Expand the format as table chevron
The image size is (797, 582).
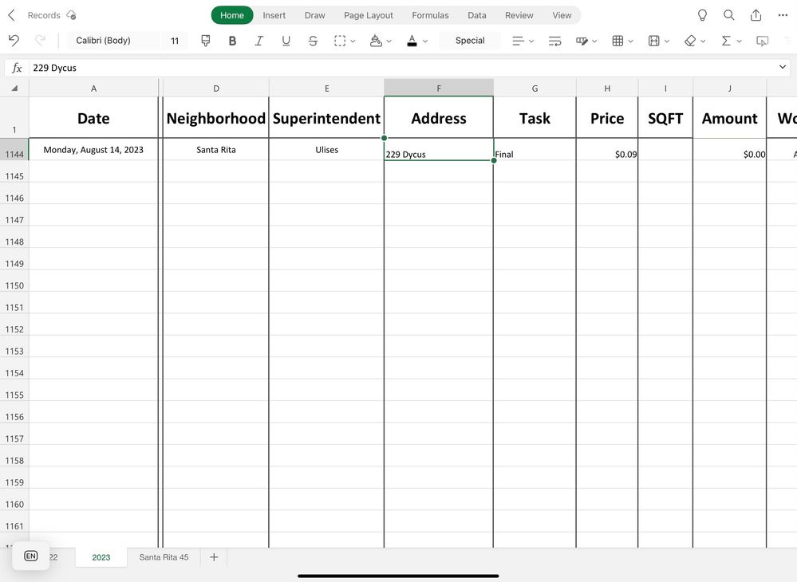click(630, 41)
